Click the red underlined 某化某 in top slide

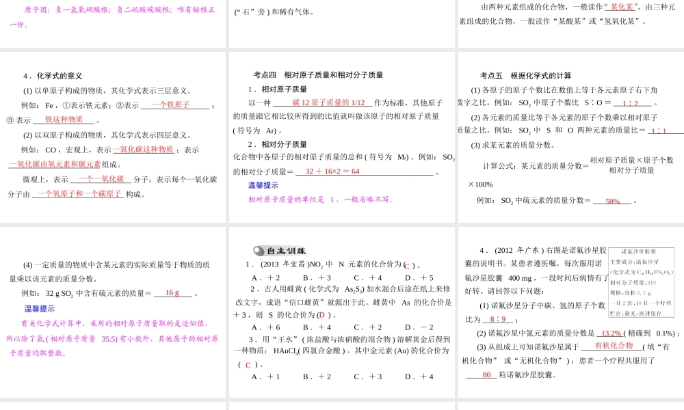tap(621, 7)
